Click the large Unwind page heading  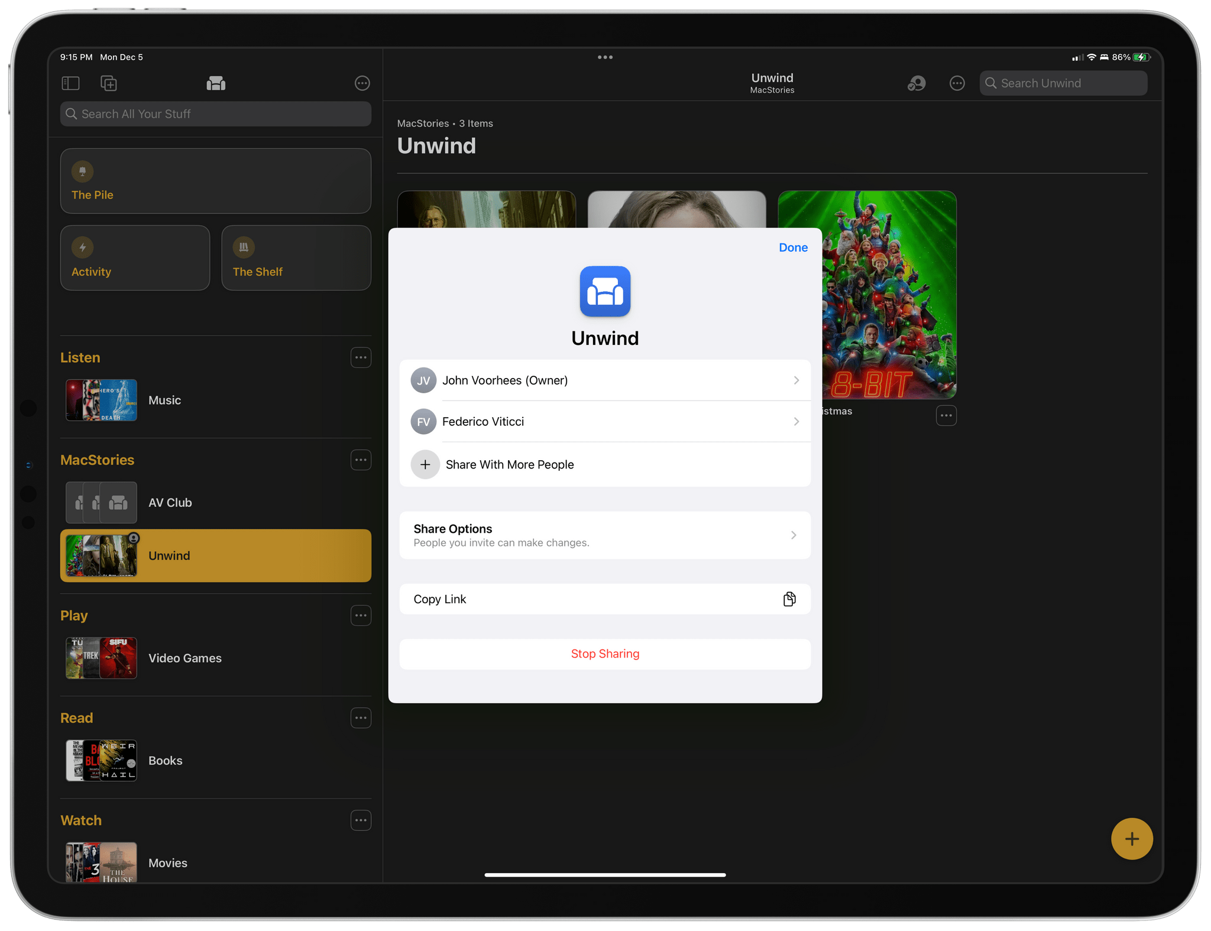point(436,146)
